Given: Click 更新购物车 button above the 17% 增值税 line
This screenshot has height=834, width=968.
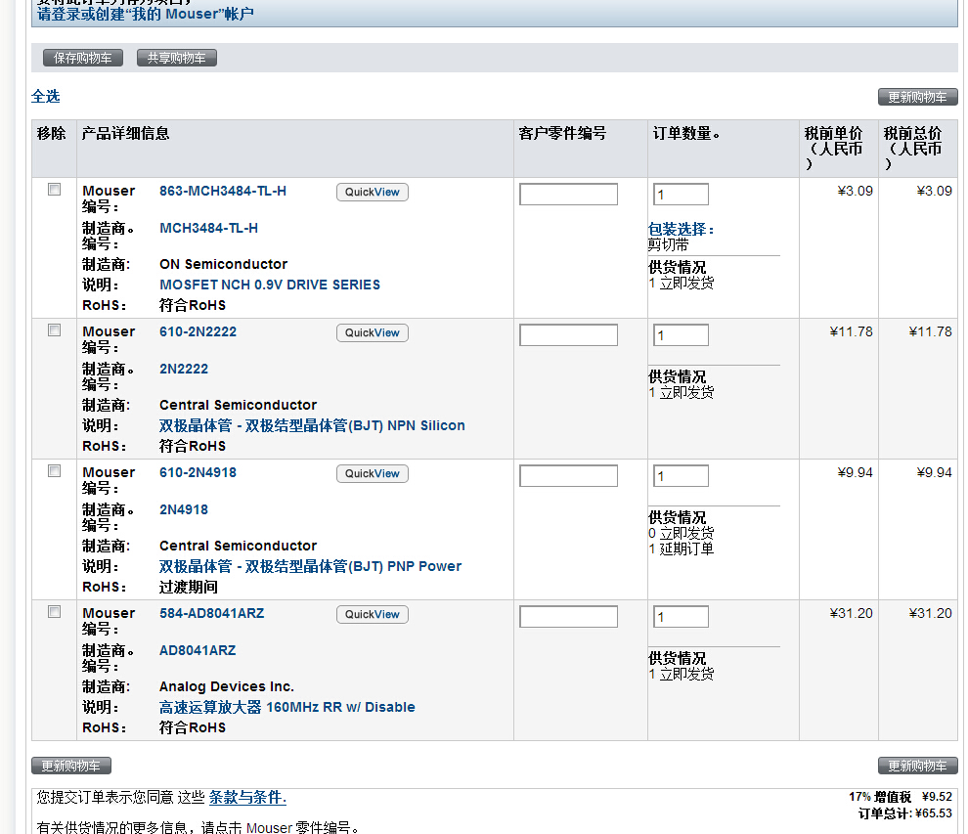Looking at the screenshot, I should click(x=917, y=766).
